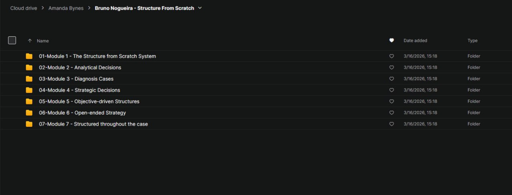Viewport: 512px width, 195px height.
Task: Sort the list by the Type column
Action: [x=472, y=41]
